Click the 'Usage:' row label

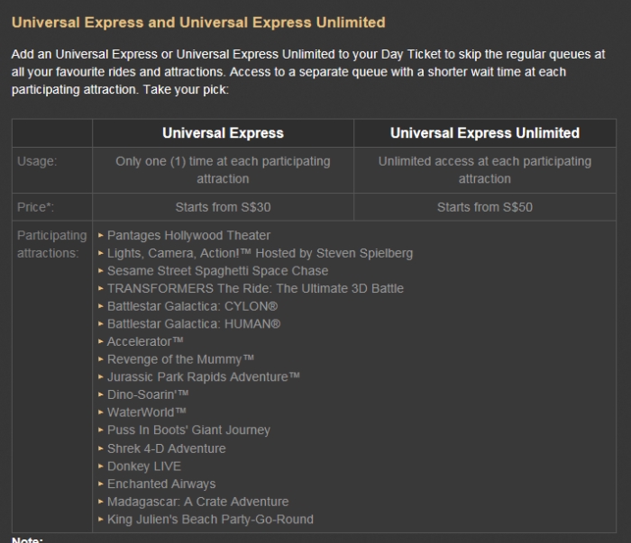tap(37, 161)
